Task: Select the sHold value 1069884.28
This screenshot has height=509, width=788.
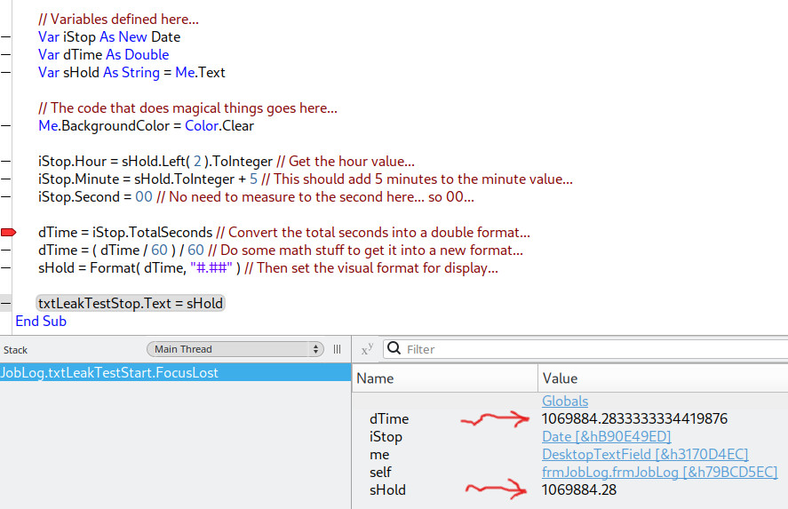Action: click(579, 489)
